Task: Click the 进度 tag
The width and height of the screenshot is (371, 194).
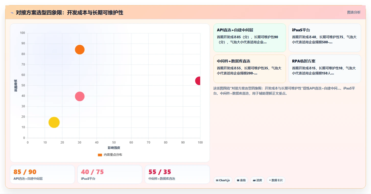Action: tap(257, 180)
